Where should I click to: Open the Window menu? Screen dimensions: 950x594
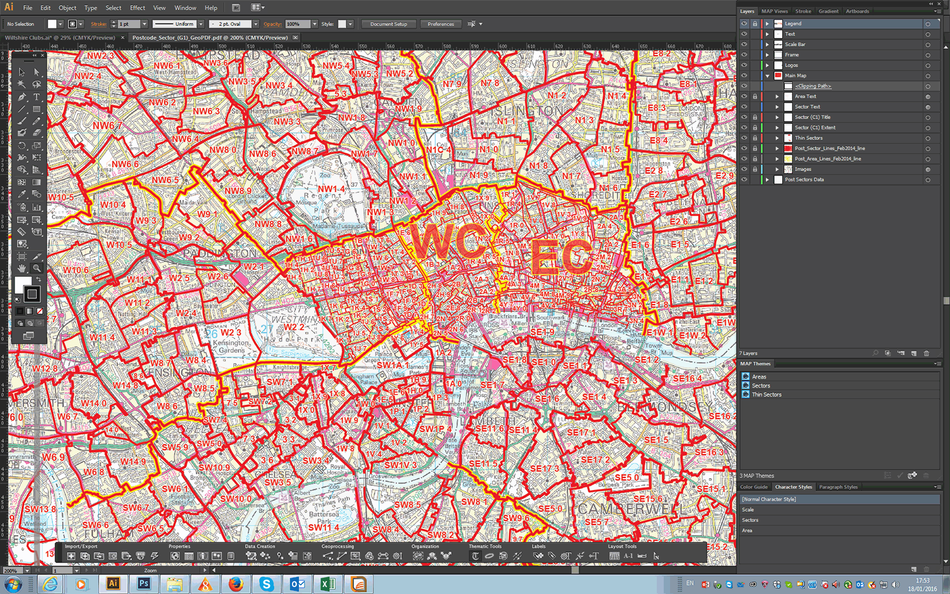pos(185,8)
